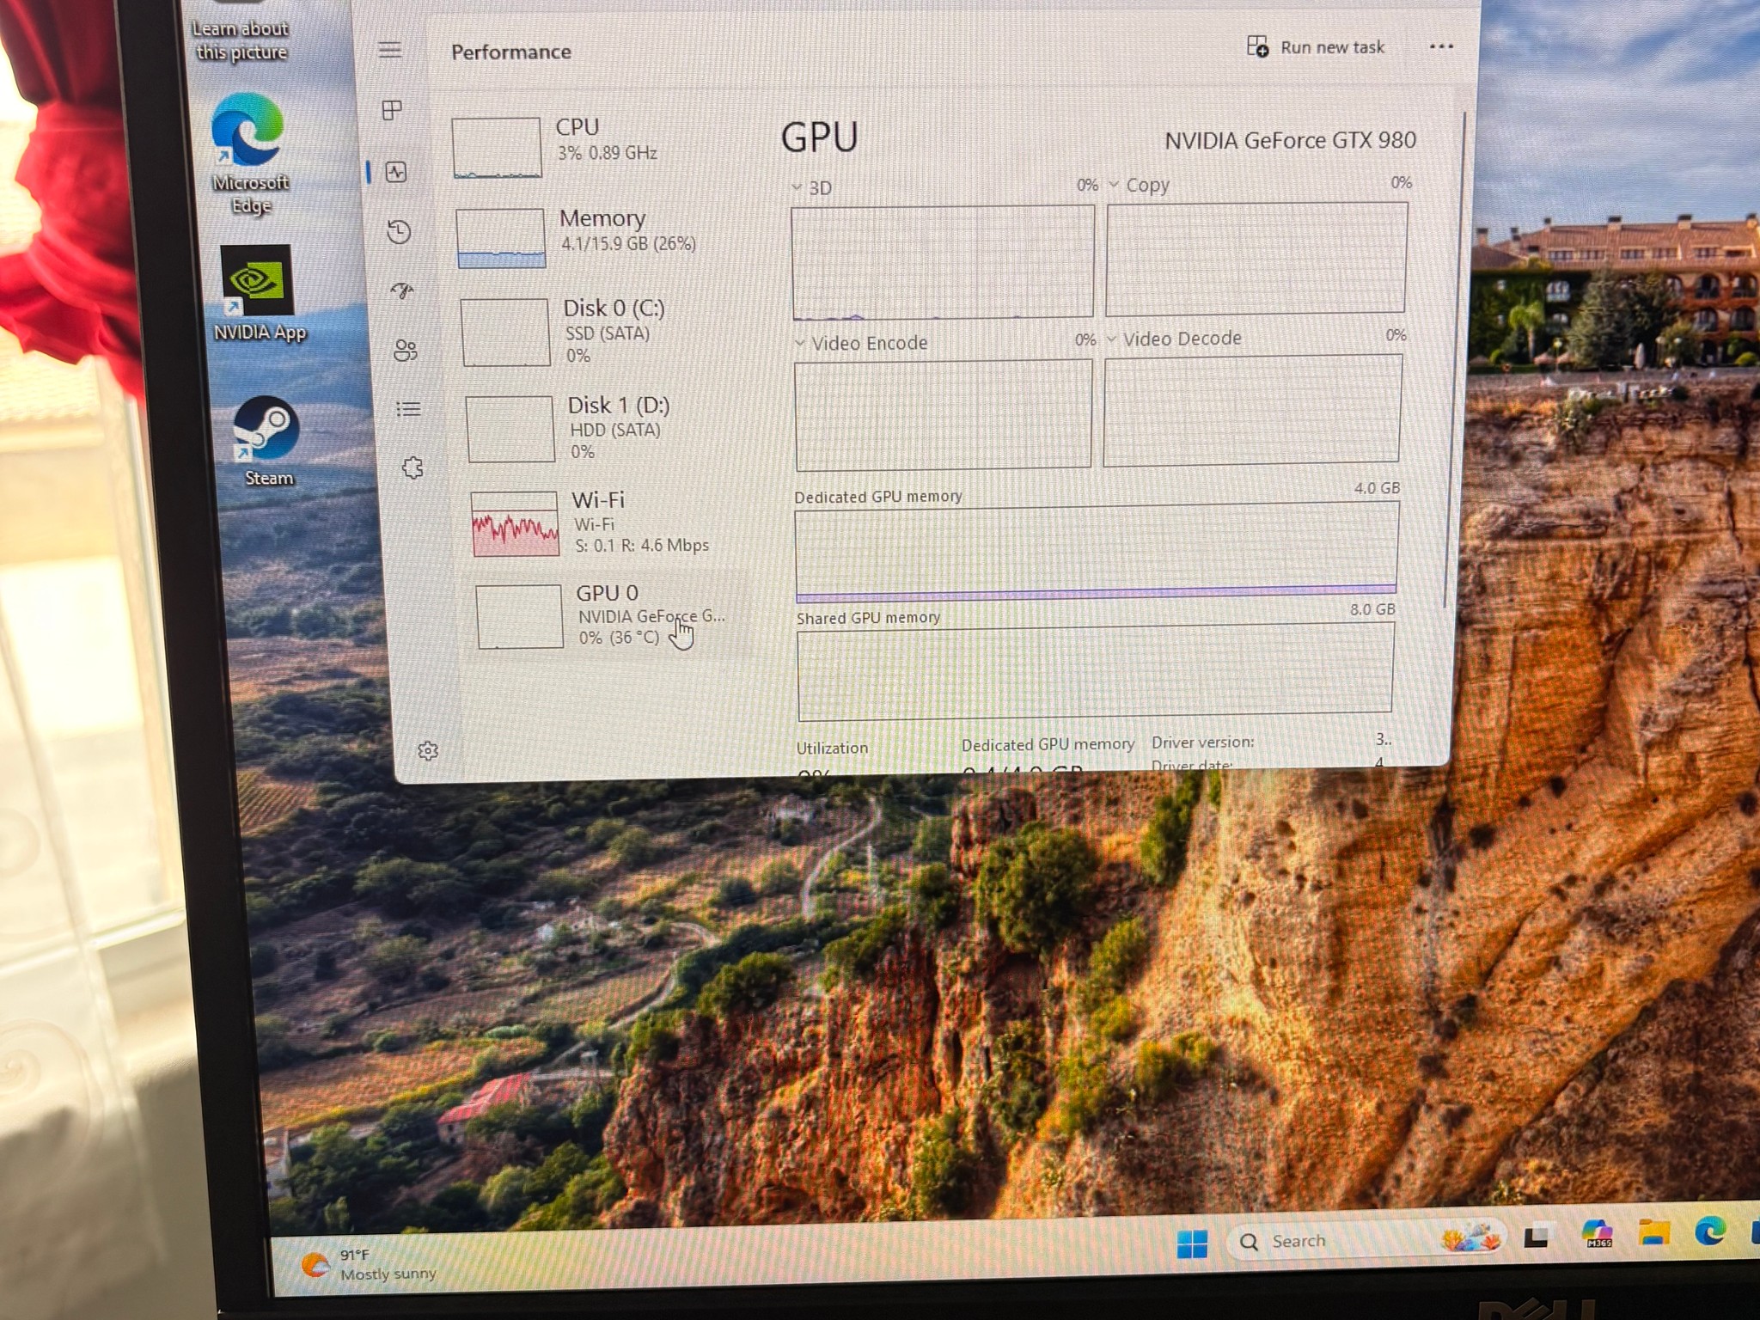Click the Steam desktop shortcut
This screenshot has width=1760, height=1320.
[267, 442]
